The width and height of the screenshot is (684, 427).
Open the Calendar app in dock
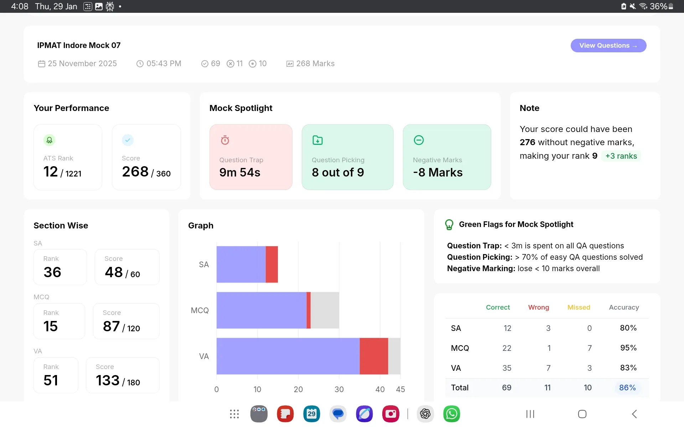click(x=312, y=414)
